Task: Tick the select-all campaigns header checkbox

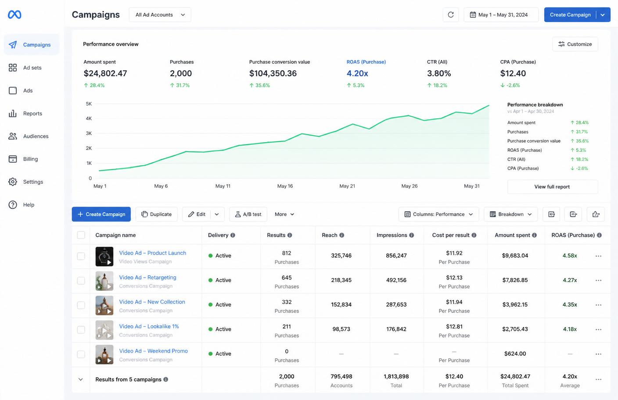Action: click(81, 235)
